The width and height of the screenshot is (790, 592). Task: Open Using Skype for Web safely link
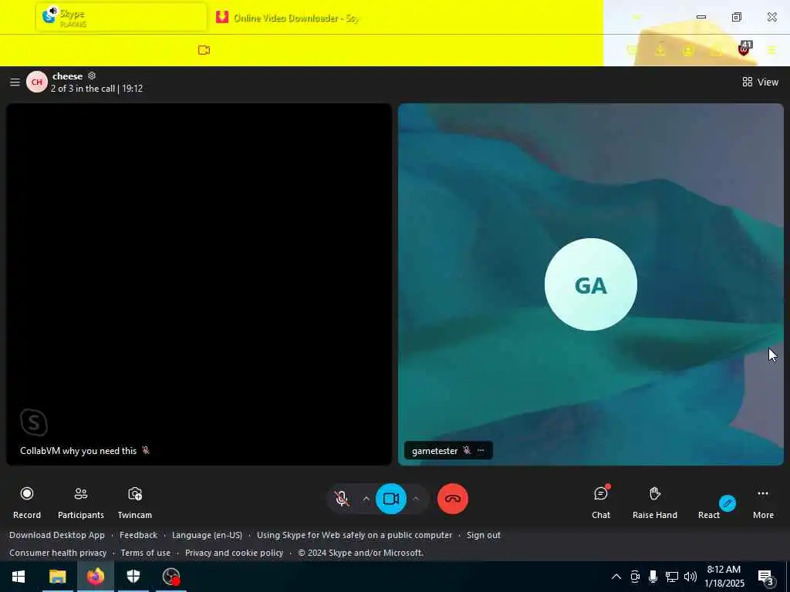pos(354,535)
